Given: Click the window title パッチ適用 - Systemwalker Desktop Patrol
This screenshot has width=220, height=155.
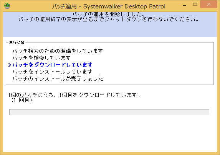Looking at the screenshot, I should [109, 6].
